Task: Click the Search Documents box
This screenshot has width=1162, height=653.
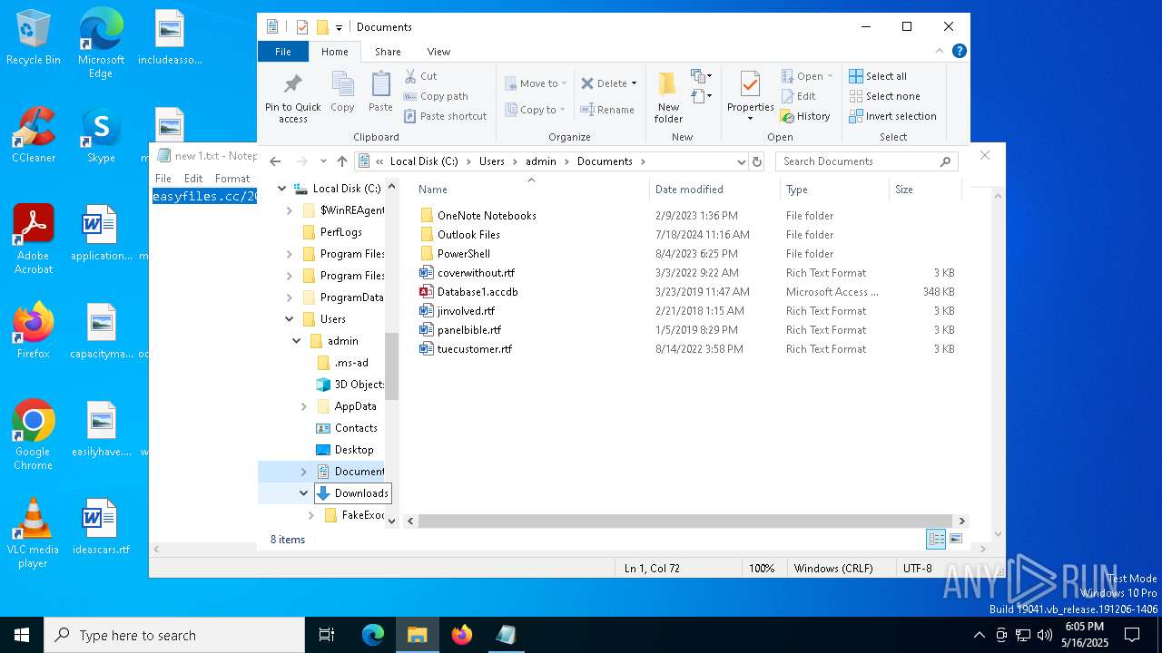Action: click(867, 161)
